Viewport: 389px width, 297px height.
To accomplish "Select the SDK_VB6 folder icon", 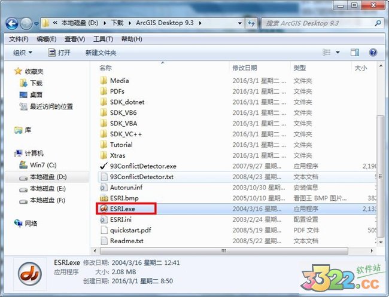I will click(x=104, y=112).
